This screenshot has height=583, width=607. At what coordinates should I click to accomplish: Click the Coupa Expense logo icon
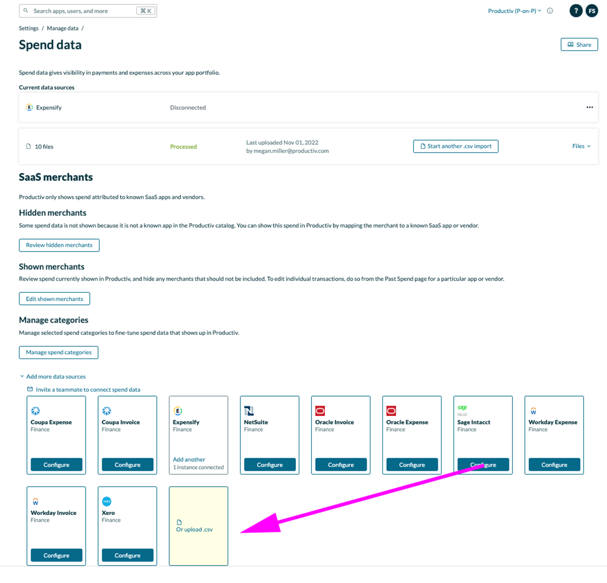[35, 411]
